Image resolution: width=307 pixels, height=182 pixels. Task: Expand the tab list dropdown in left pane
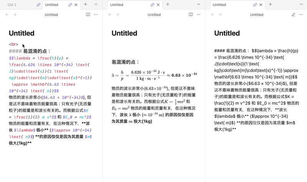(96, 5)
